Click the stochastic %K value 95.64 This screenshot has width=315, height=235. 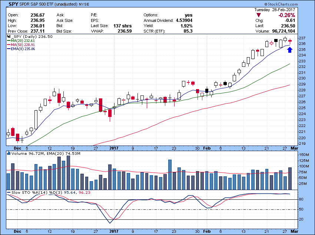click(x=70, y=193)
